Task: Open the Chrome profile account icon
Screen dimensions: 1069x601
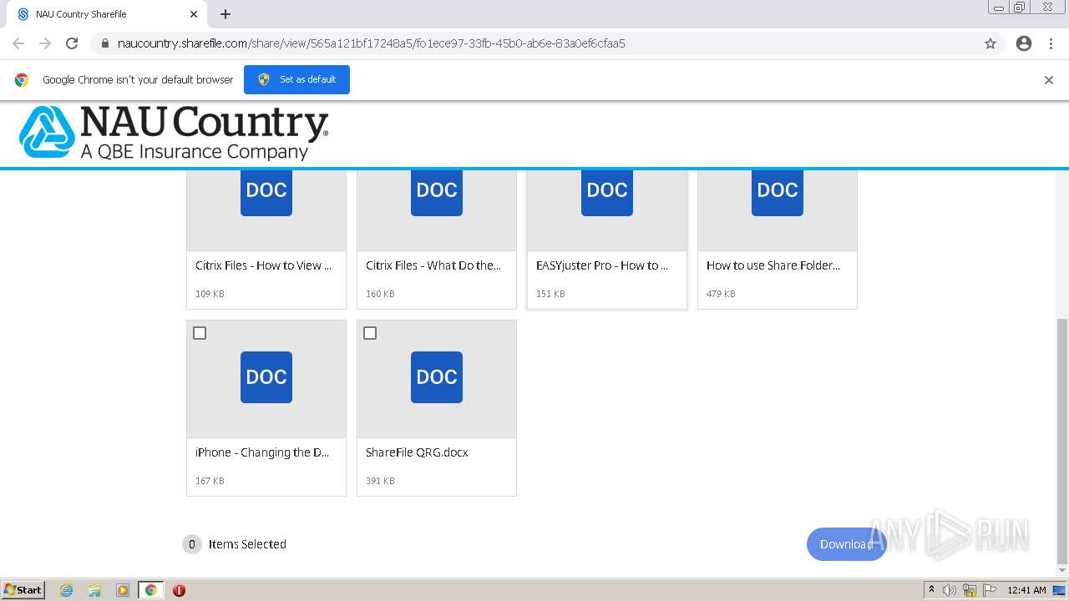Action: point(1024,43)
